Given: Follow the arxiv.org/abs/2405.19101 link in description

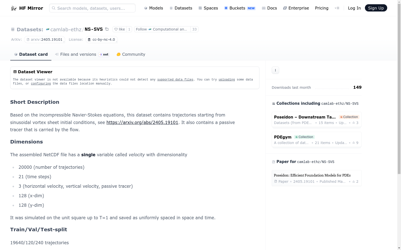Looking at the screenshot, I should point(142,122).
